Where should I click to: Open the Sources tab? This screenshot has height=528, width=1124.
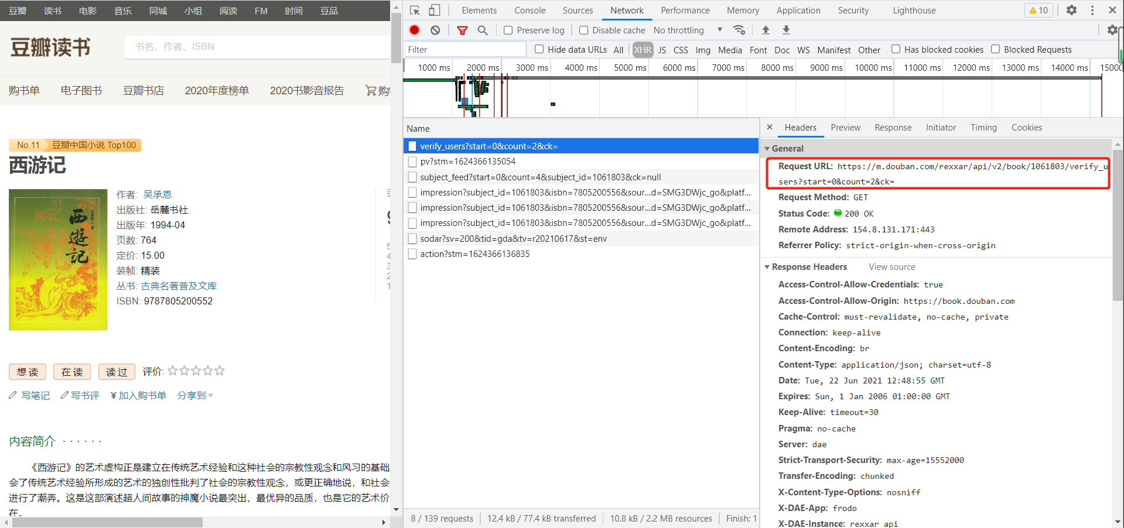(578, 11)
